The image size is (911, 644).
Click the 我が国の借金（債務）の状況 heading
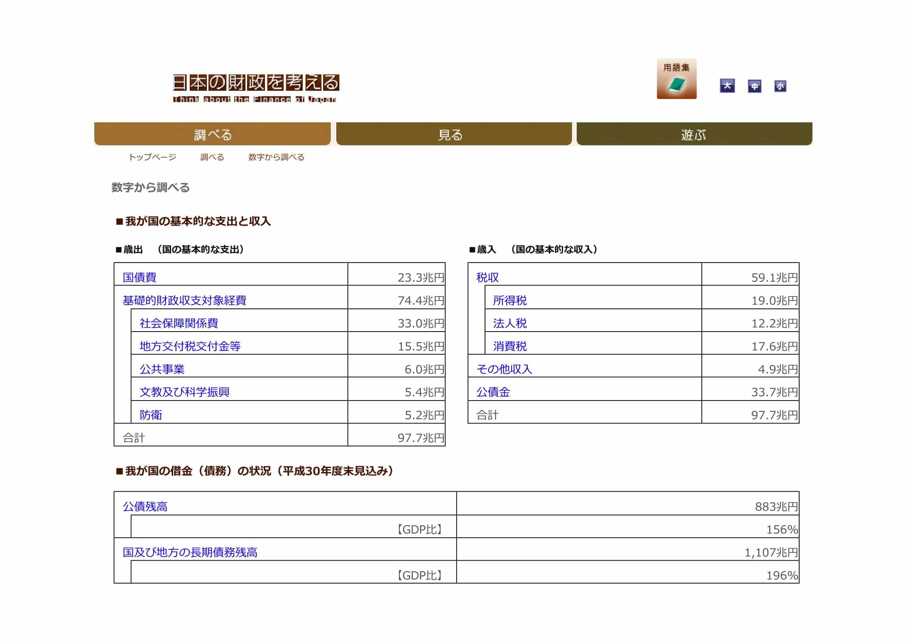tap(255, 471)
